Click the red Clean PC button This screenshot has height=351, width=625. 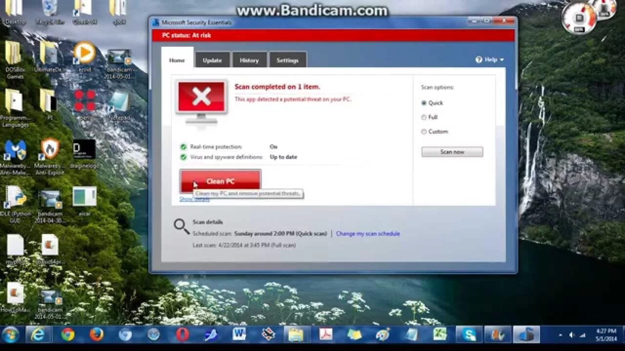coord(220,181)
